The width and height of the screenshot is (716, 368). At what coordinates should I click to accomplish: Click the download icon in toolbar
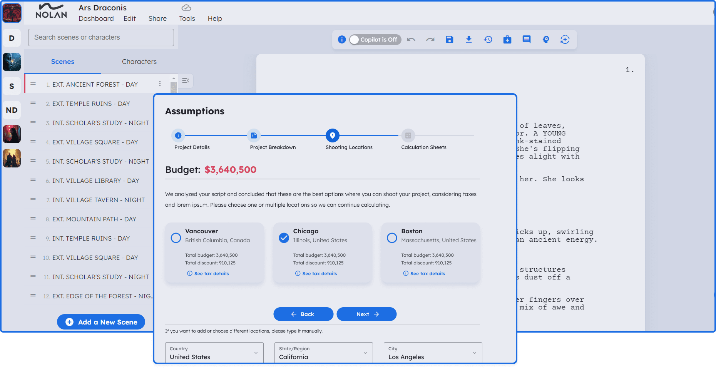(x=468, y=40)
